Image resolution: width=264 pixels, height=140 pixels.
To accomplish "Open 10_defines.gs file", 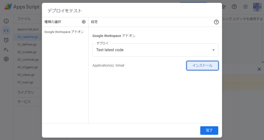I will click(x=27, y=45).
